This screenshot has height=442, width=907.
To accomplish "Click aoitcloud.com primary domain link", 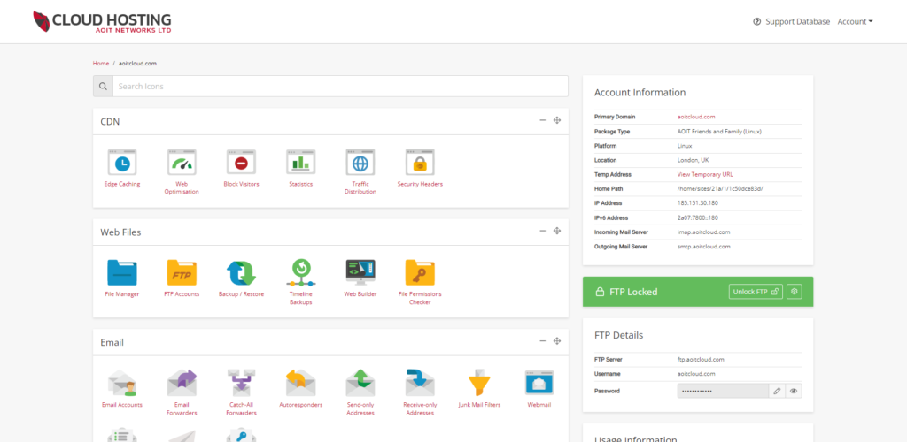I will 696,117.
